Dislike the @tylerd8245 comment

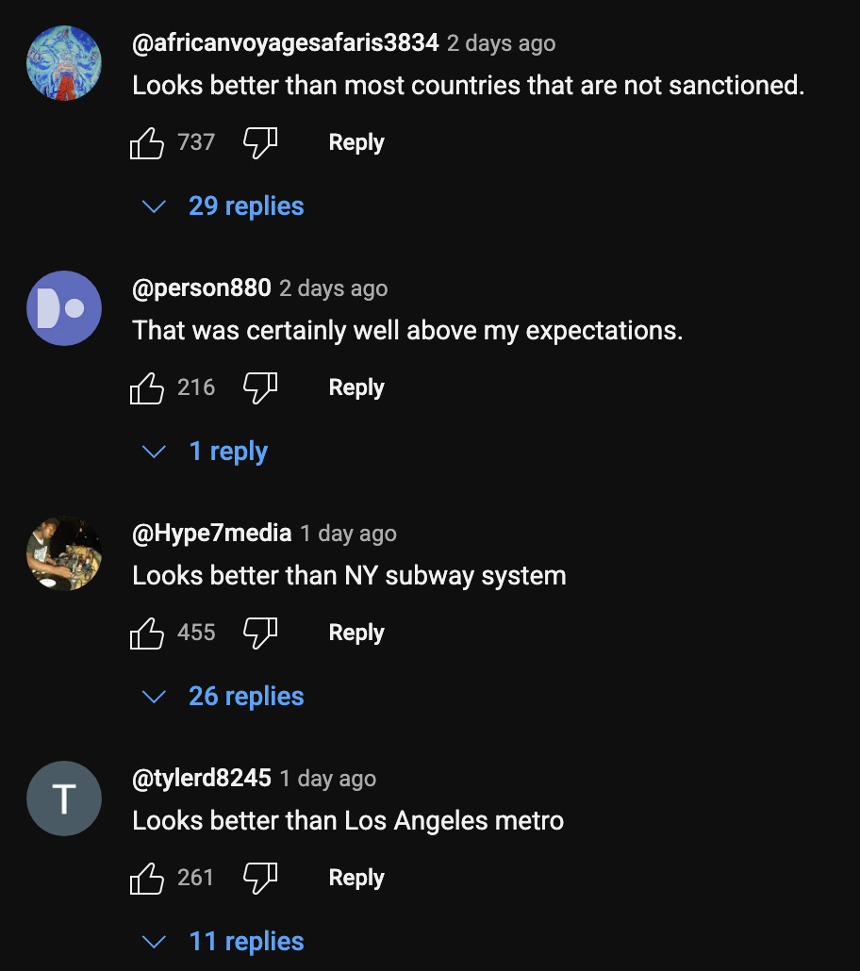(260, 879)
